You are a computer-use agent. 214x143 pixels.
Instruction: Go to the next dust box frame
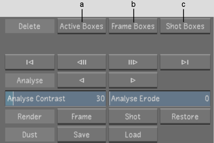[133, 62]
